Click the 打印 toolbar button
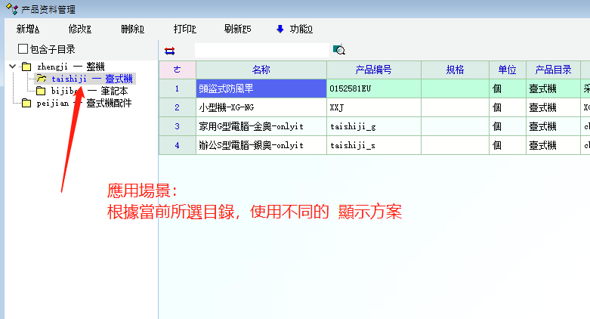This screenshot has width=590, height=319. click(x=184, y=29)
